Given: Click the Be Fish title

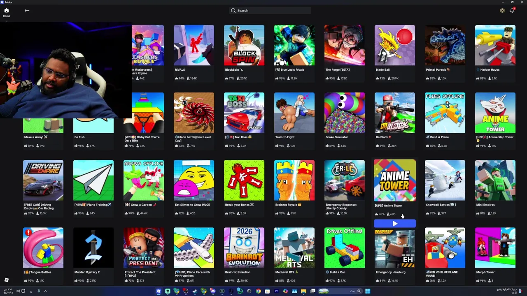Looking at the screenshot, I should [x=79, y=137].
